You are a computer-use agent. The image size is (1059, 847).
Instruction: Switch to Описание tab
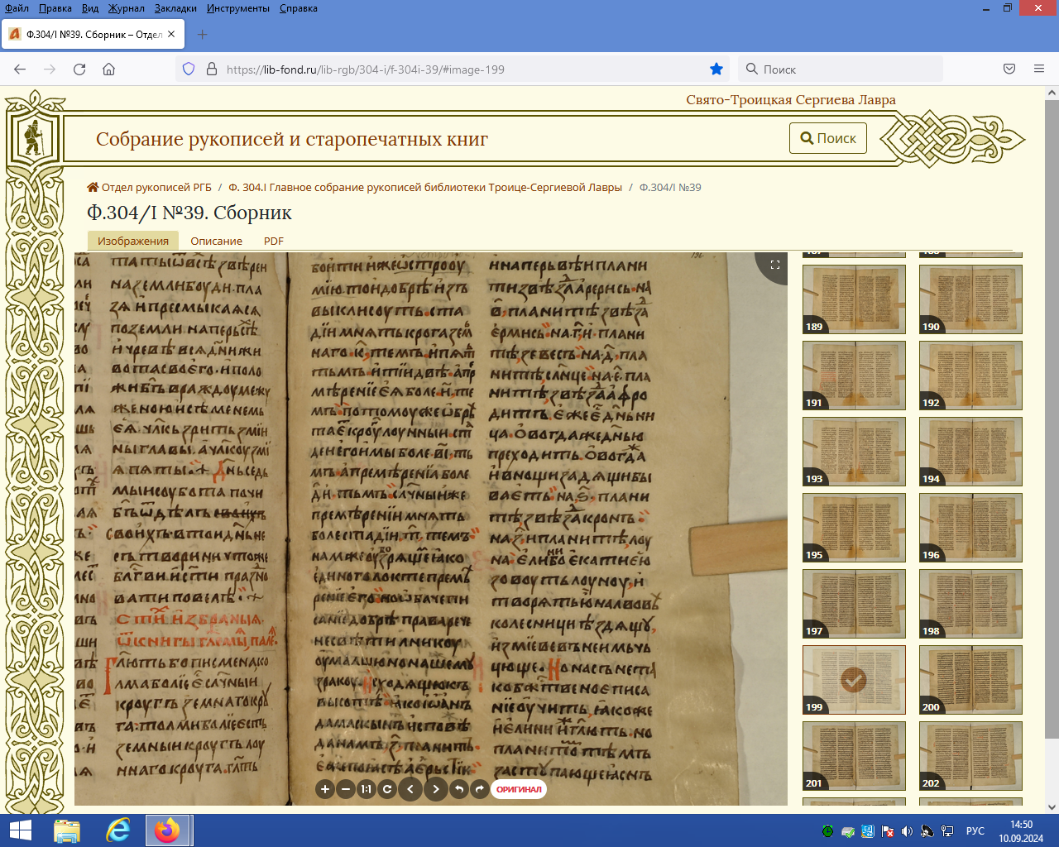point(217,241)
